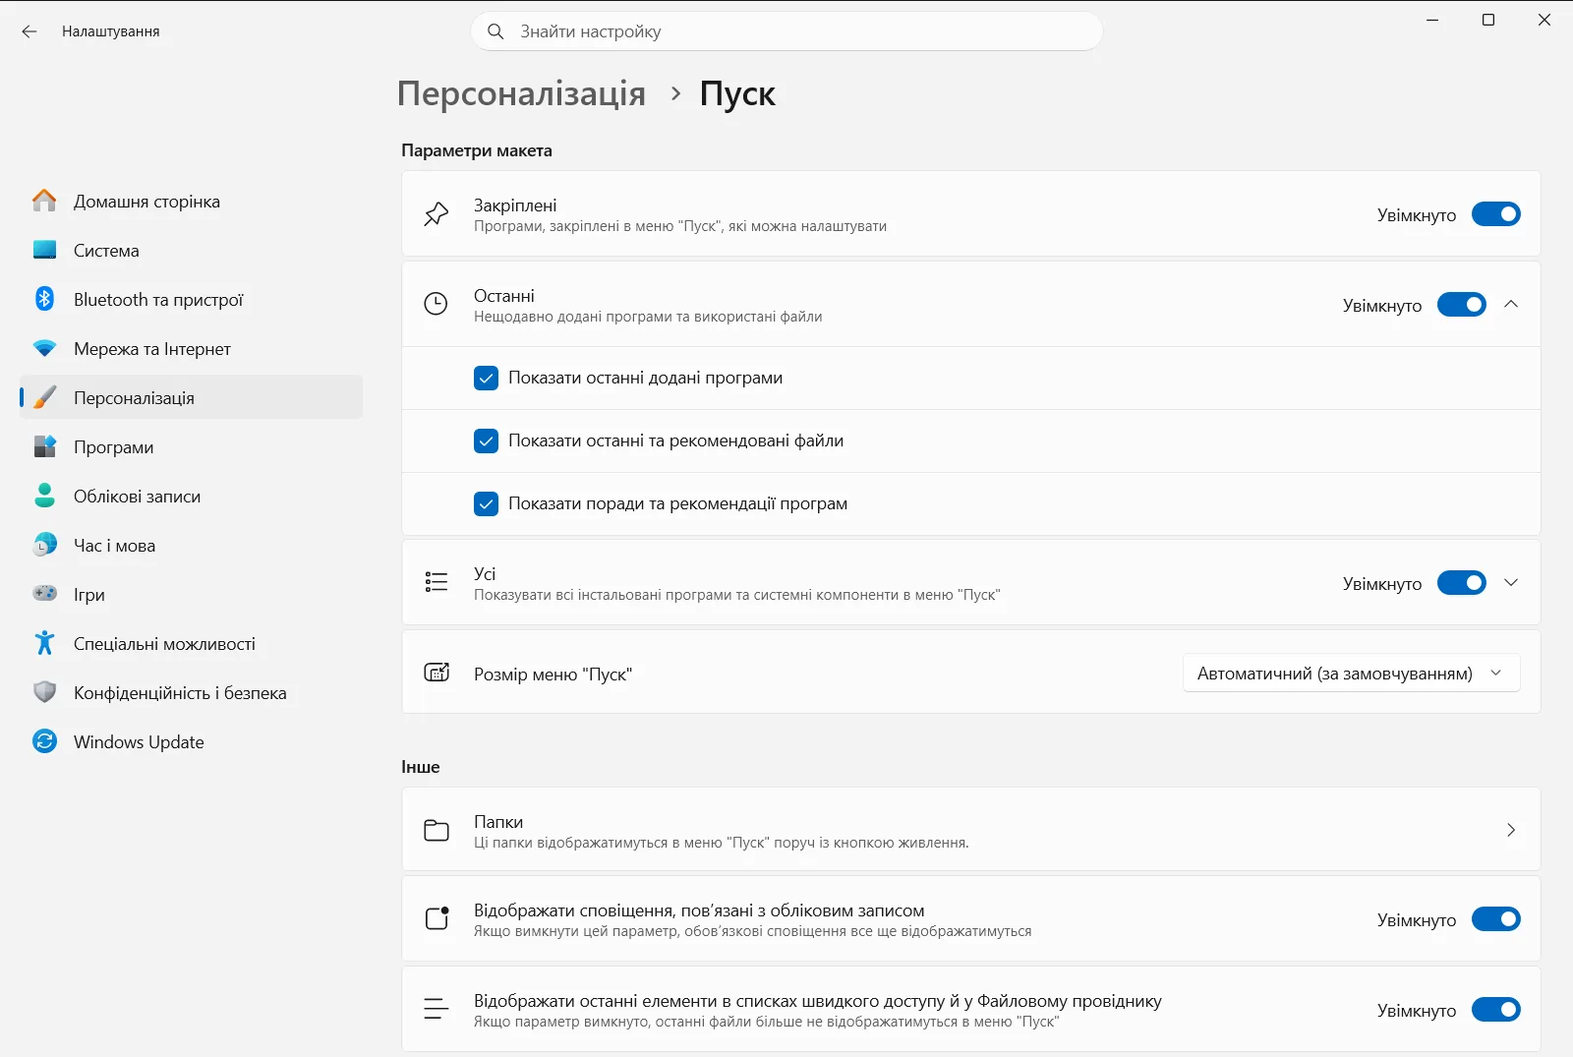Disable the Останні toggle switch
This screenshot has height=1057, width=1573.
pyautogui.click(x=1462, y=305)
